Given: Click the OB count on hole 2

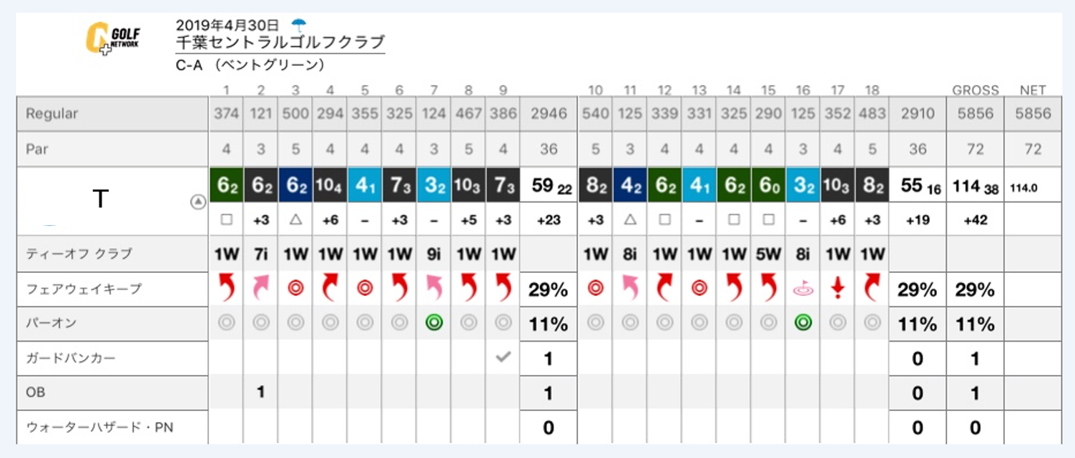Looking at the screenshot, I should pos(261,392).
